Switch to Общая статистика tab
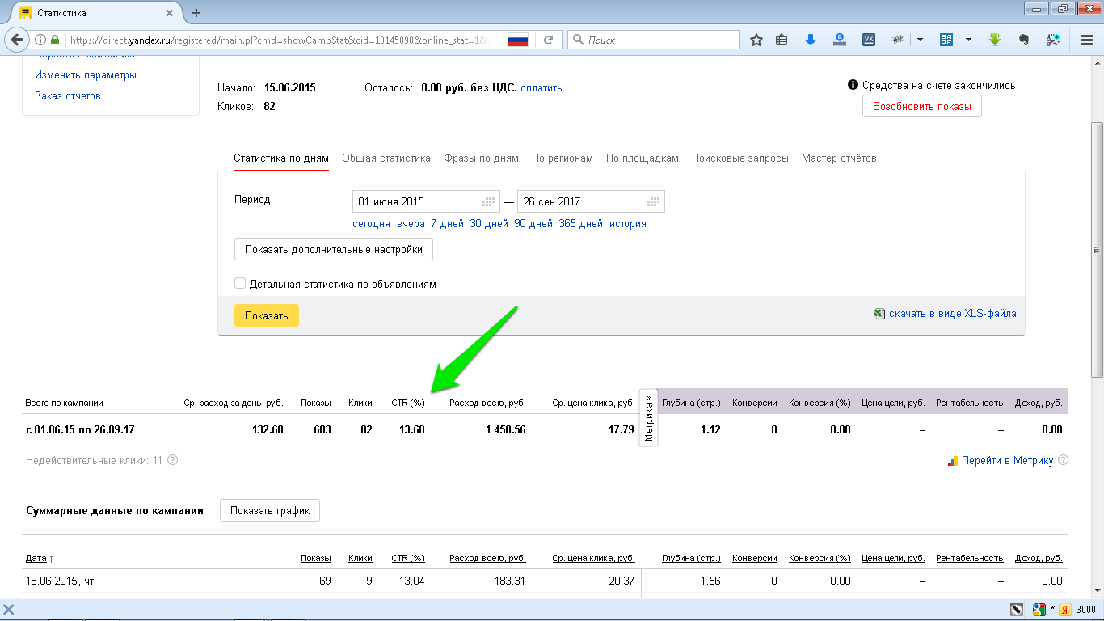The width and height of the screenshot is (1104, 621). [386, 158]
